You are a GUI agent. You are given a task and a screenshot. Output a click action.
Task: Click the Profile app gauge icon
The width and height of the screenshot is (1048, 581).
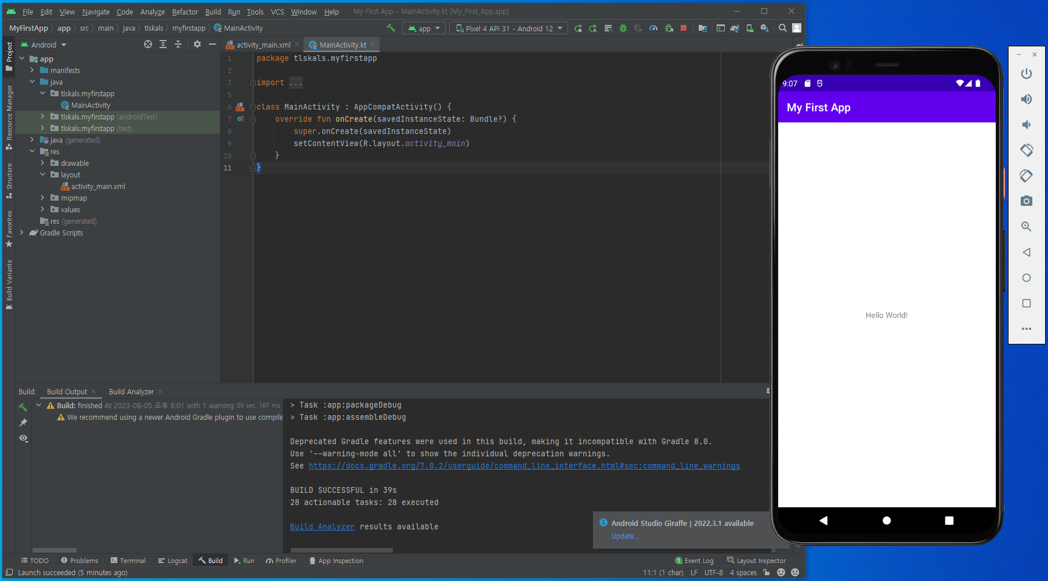[653, 28]
